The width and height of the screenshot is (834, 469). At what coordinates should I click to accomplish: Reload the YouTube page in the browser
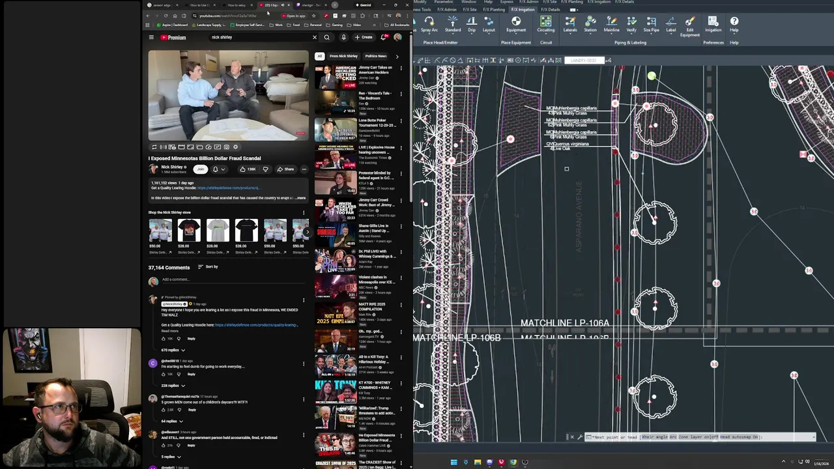[x=165, y=16]
